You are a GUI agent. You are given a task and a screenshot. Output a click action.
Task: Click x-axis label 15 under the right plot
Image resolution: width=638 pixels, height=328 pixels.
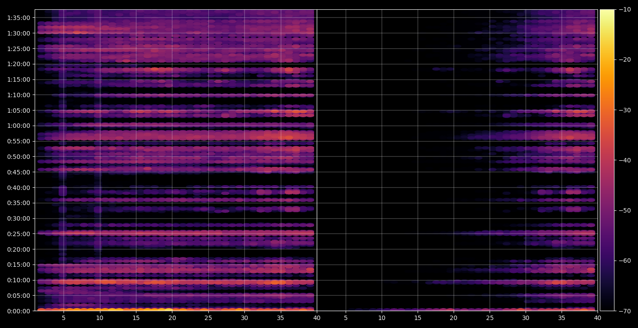[x=418, y=318]
